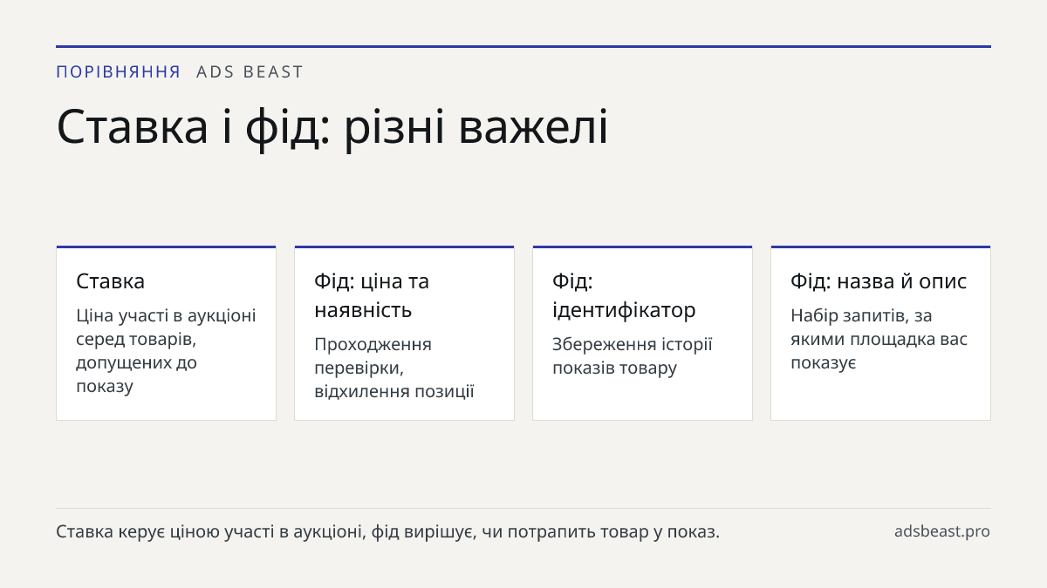
Task: Click the card title 'Фід: назва й опис'
Action: coord(879,281)
